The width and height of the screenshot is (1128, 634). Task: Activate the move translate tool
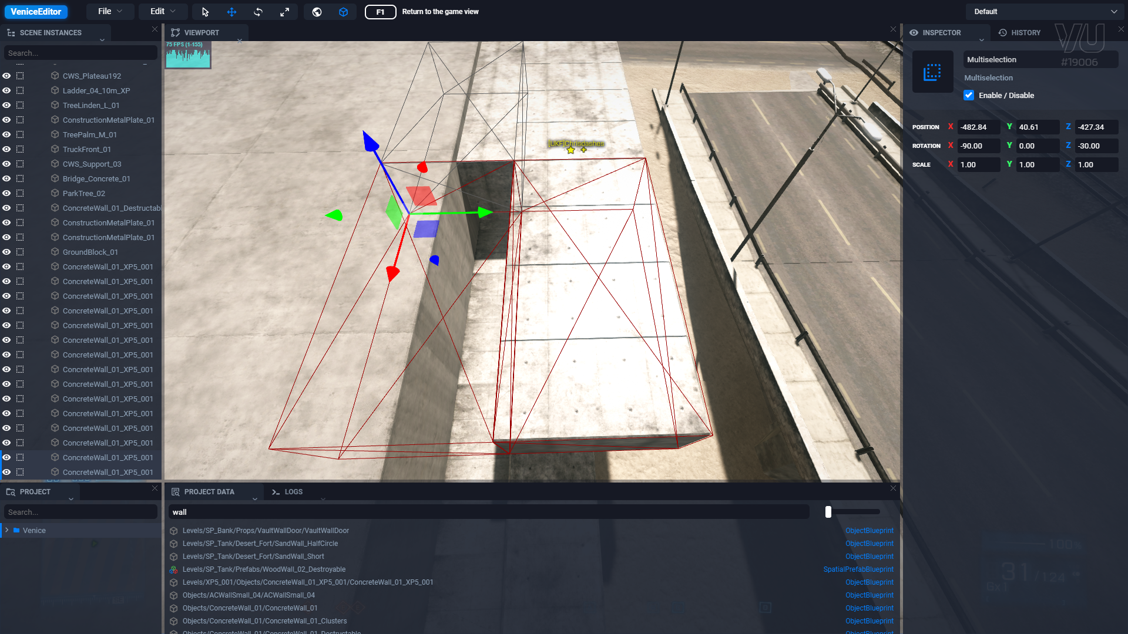point(231,12)
